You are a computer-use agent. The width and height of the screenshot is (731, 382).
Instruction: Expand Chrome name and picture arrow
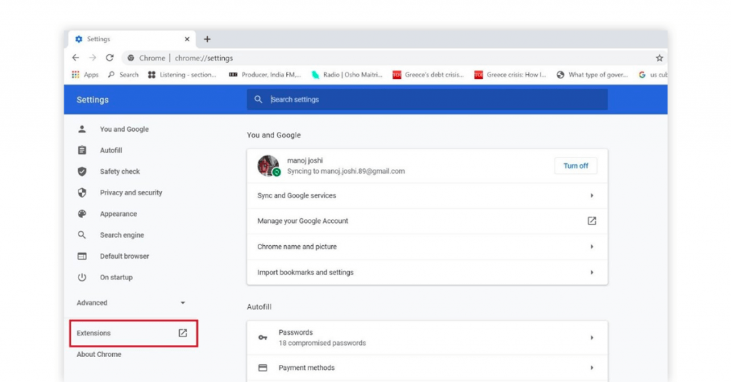[x=592, y=247]
